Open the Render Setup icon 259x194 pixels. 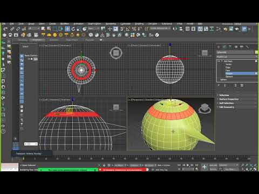[226, 29]
